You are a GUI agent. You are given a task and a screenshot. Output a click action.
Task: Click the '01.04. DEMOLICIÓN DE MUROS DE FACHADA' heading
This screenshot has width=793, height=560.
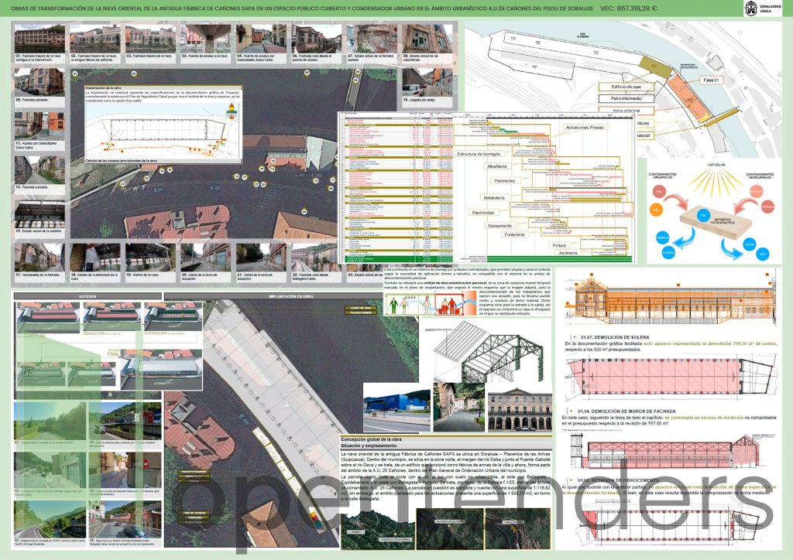pyautogui.click(x=627, y=411)
